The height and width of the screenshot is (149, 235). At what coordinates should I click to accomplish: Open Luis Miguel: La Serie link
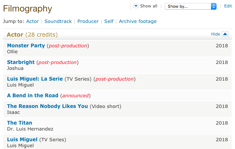pos(35,79)
